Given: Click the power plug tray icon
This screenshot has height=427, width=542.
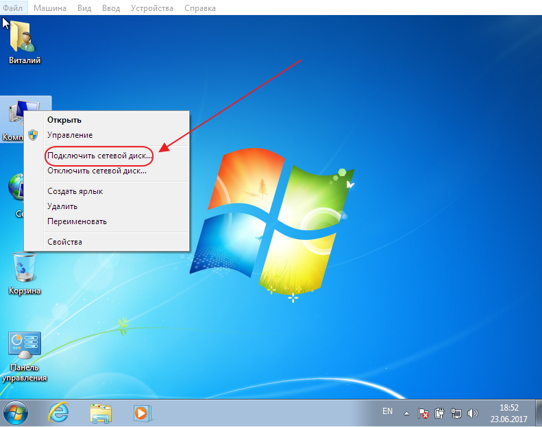Looking at the screenshot, I should (440, 413).
